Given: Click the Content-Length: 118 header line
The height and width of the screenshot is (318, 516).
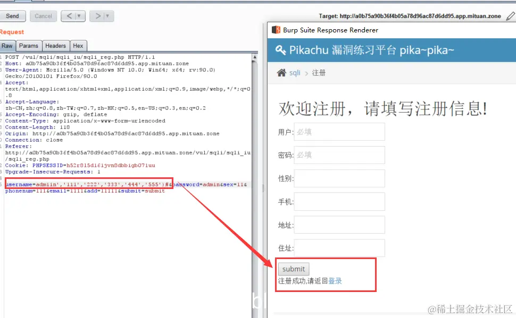Looking at the screenshot, I should click(37, 127).
